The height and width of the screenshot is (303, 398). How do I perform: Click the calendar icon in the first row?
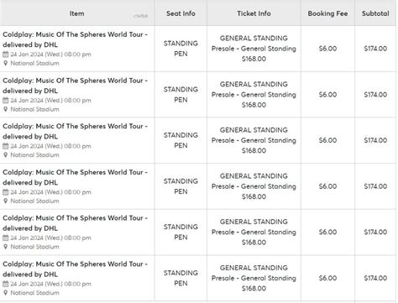(x=6, y=55)
